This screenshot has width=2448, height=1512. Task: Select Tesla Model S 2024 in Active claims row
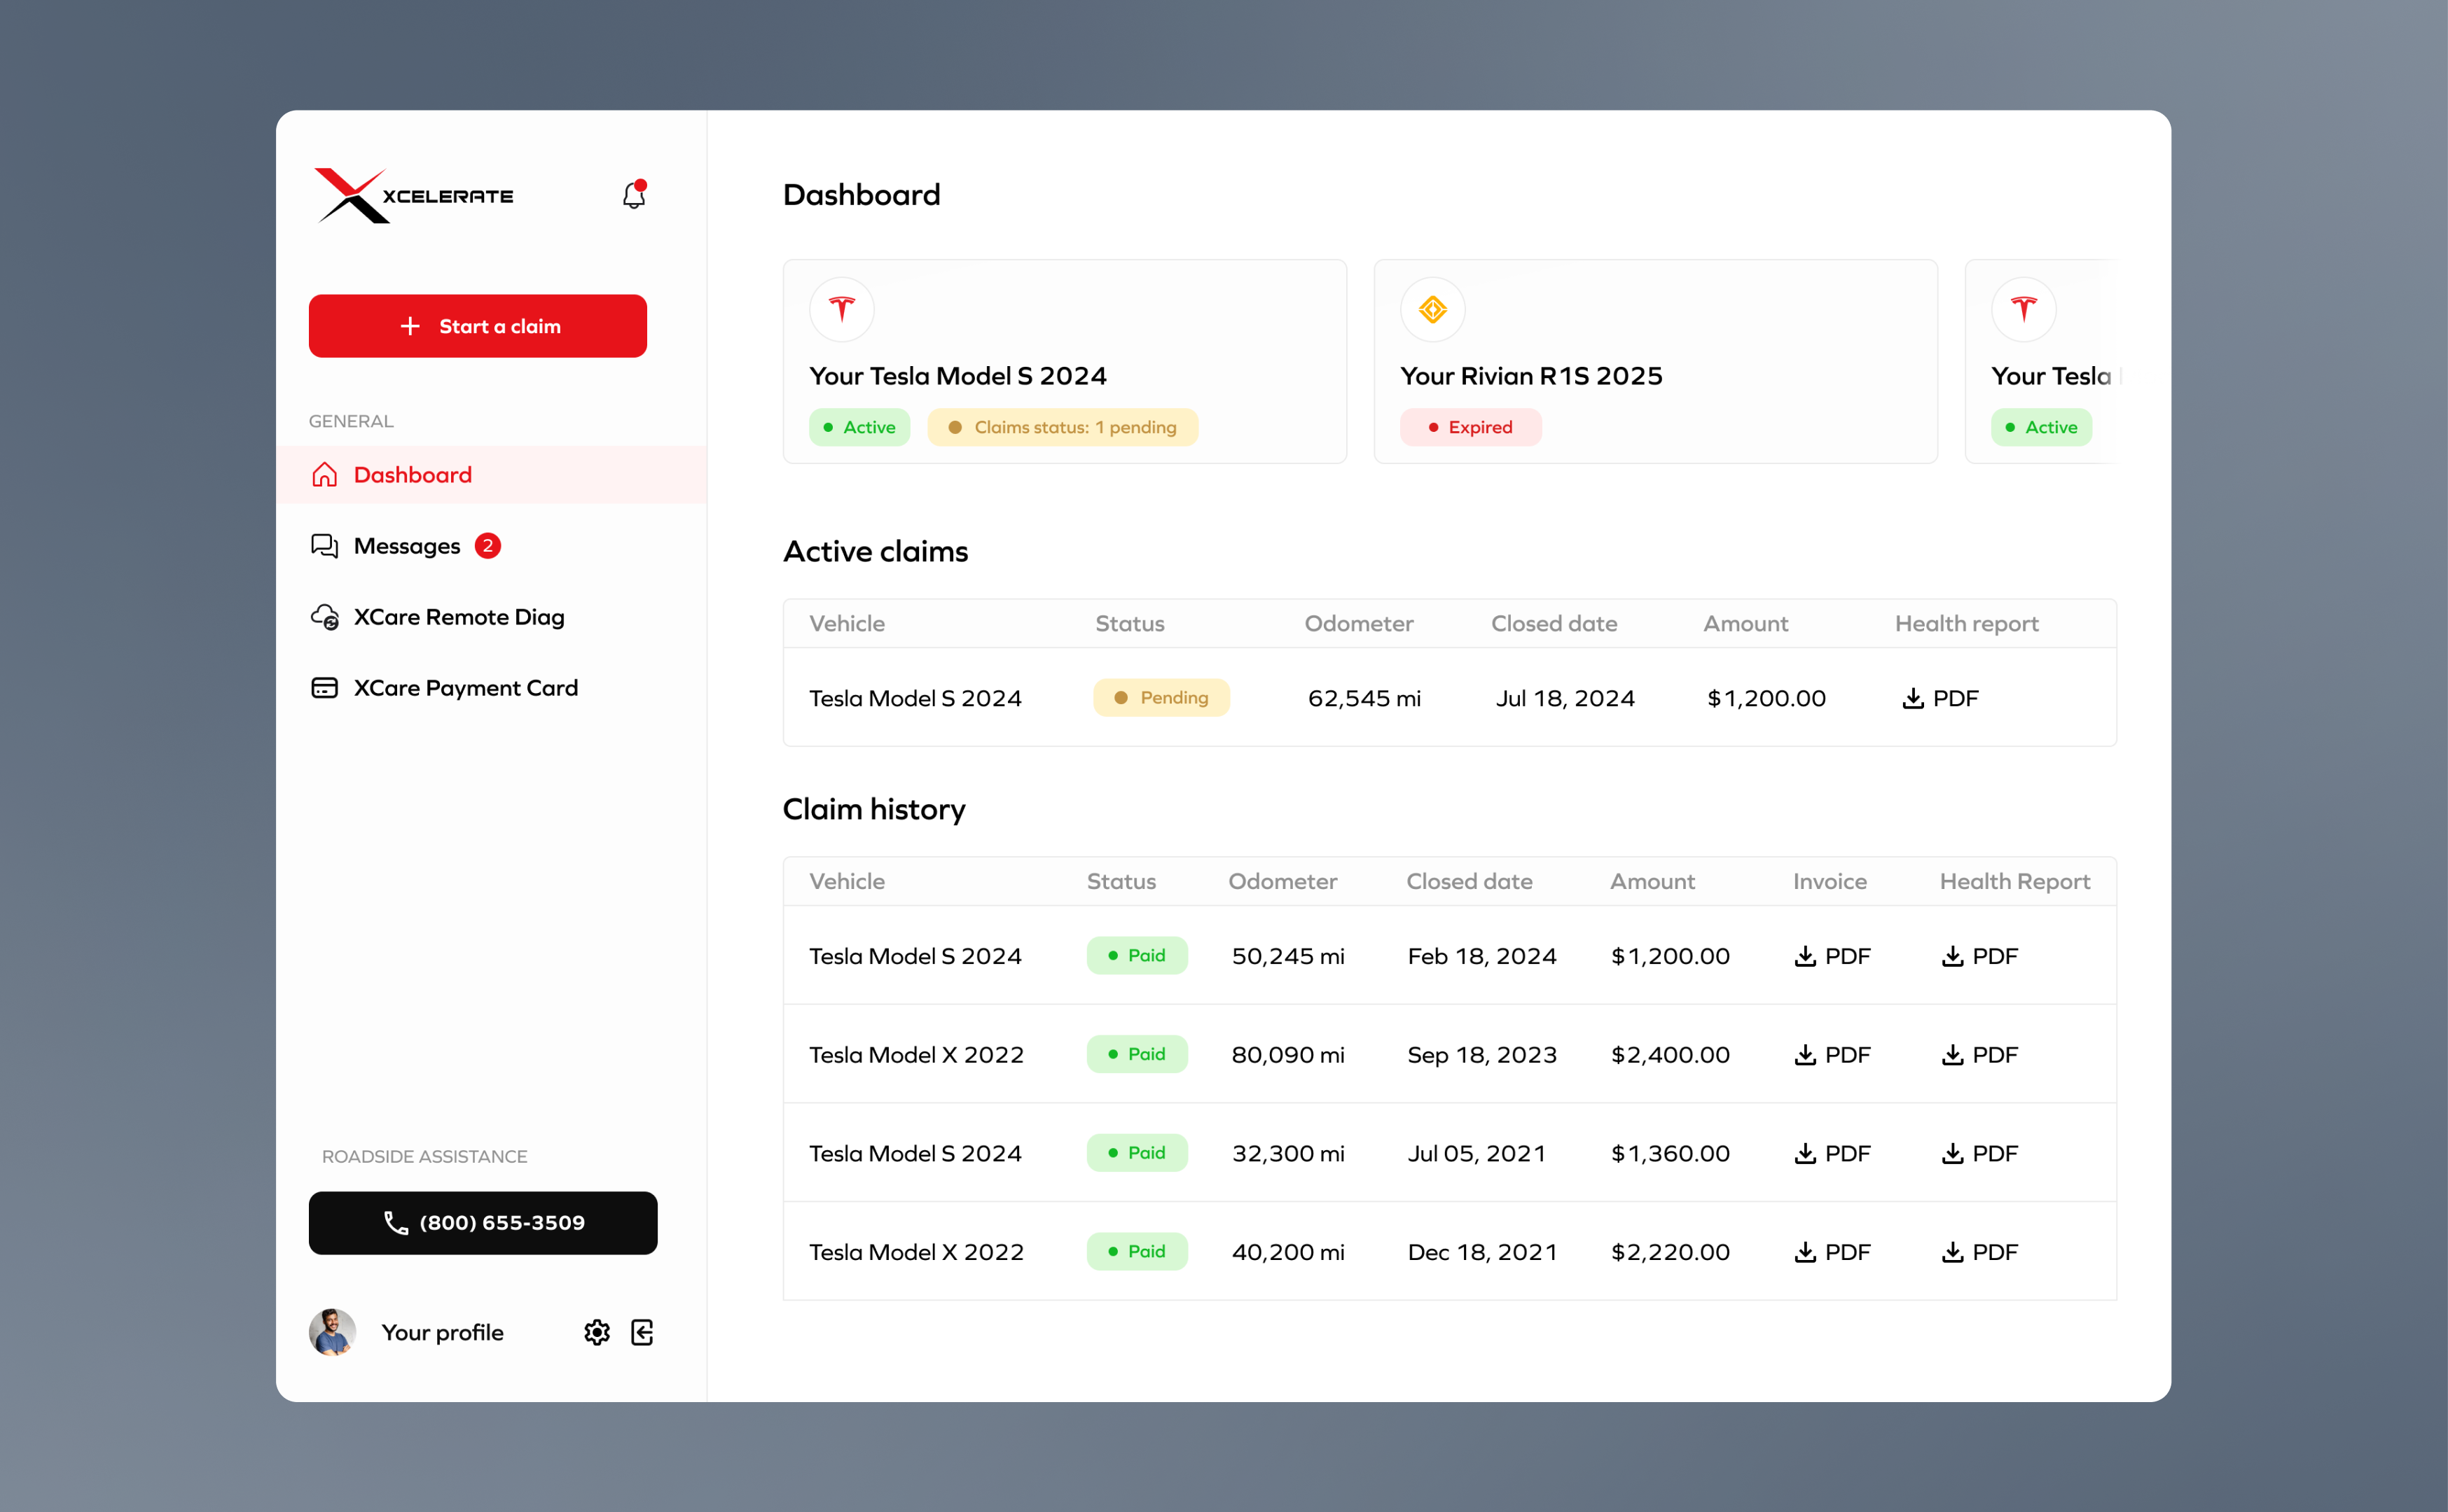[915, 698]
